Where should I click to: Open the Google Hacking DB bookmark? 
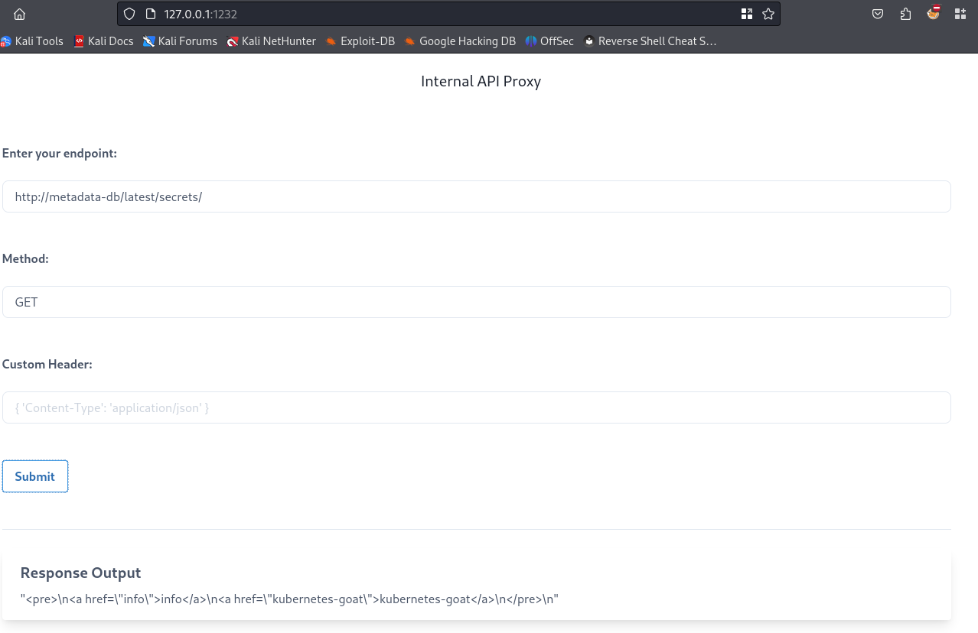(460, 41)
